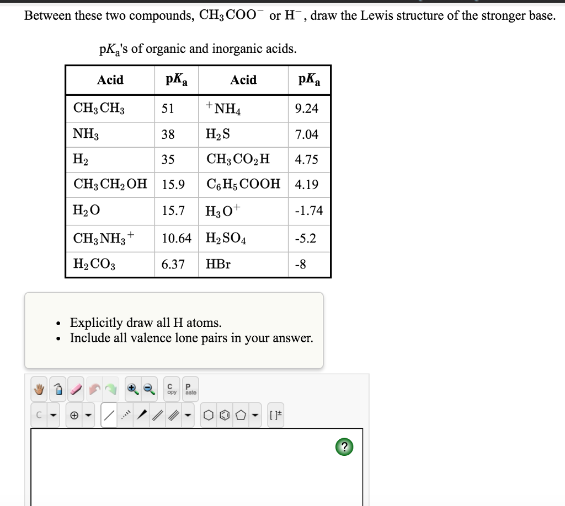Expand the bond type dropdown

(x=188, y=415)
